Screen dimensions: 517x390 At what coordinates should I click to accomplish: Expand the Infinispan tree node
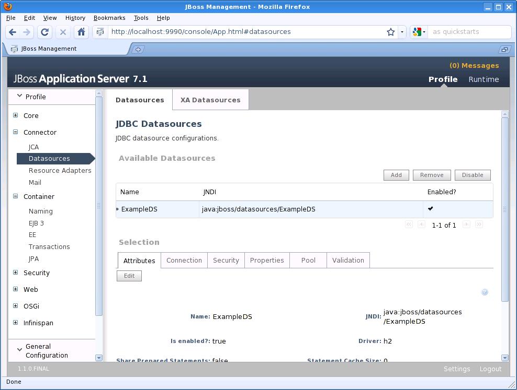pyautogui.click(x=16, y=323)
